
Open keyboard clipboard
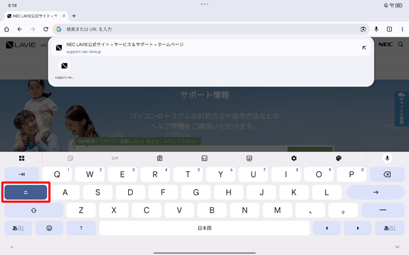pos(160,158)
